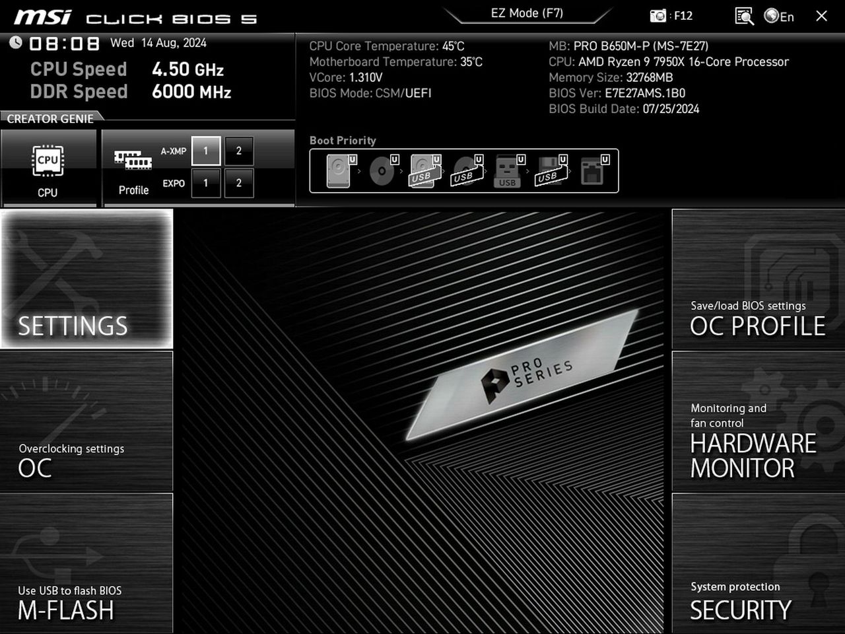
Task: Open the SECURITY system protection tile
Action: [x=759, y=563]
